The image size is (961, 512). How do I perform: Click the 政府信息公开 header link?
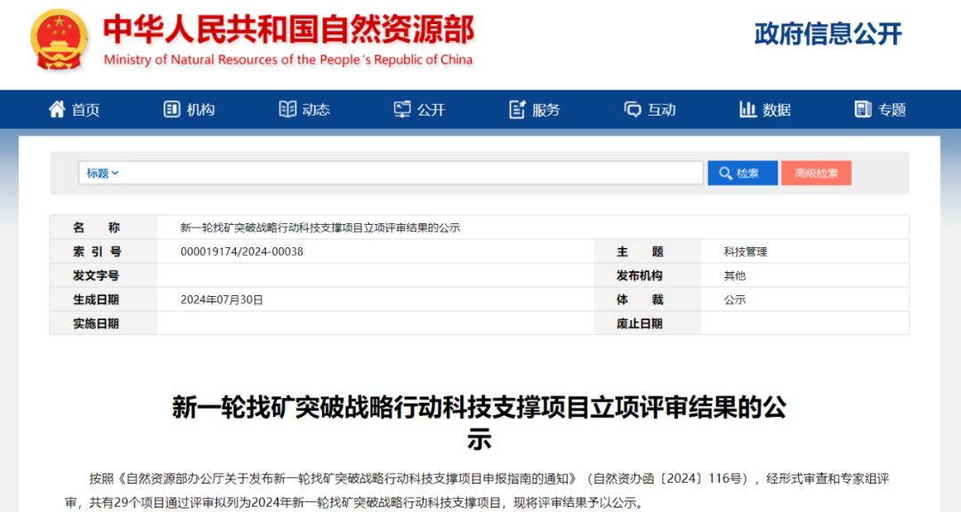click(828, 34)
